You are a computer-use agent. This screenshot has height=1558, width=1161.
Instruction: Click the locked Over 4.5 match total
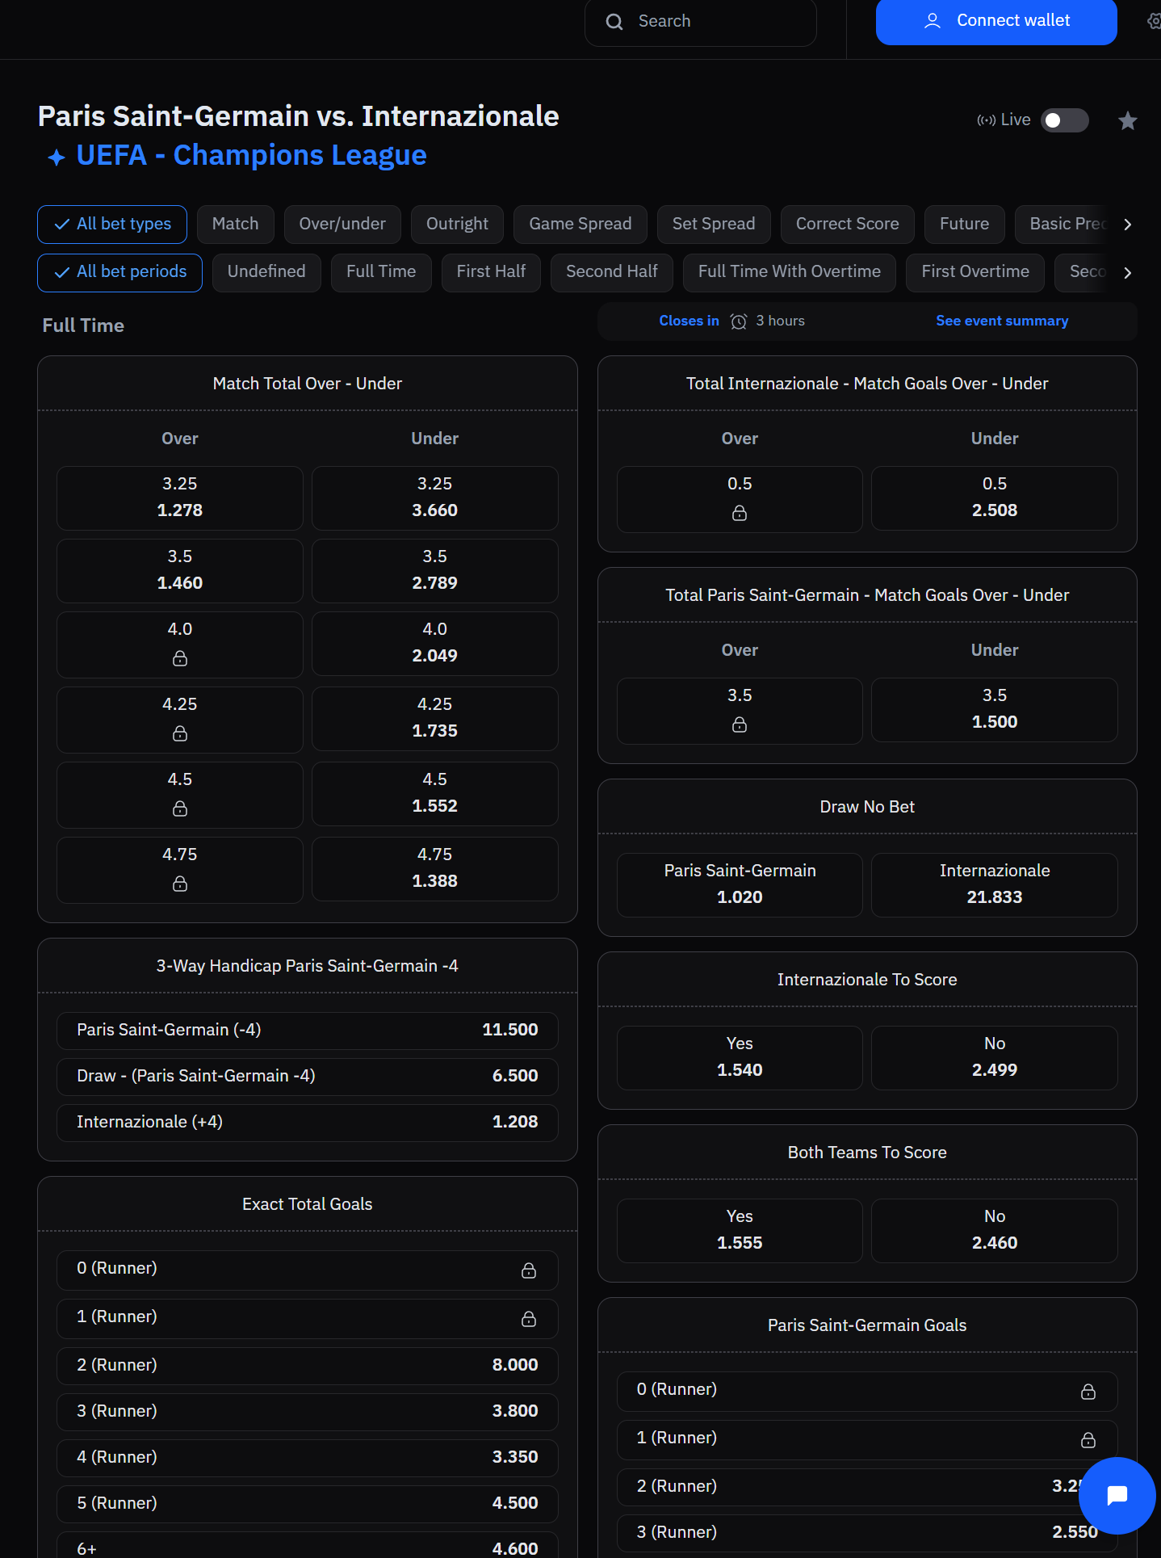tap(180, 795)
